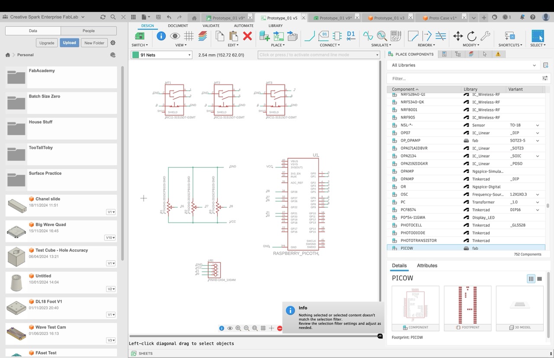Expand the CONNECT dropdown menu

[x=330, y=45]
